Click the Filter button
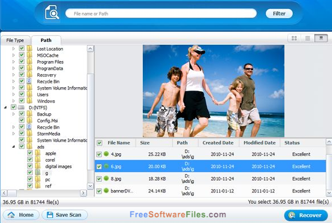The image size is (332, 223). coord(279,14)
